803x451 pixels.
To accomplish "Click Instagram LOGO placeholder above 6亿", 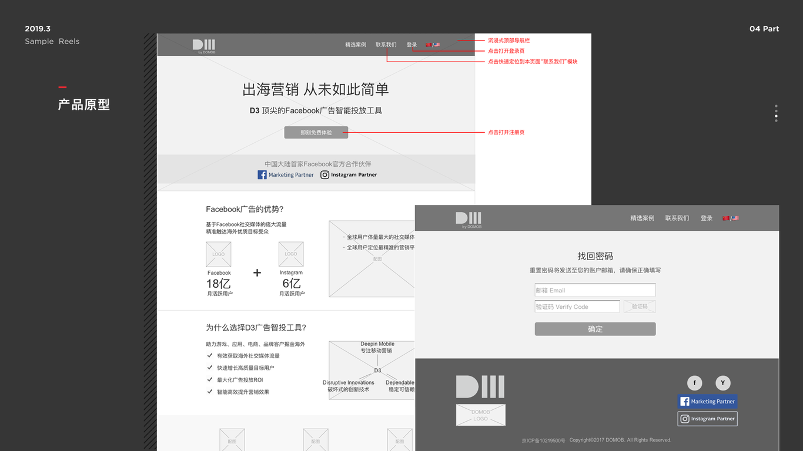I will point(291,254).
